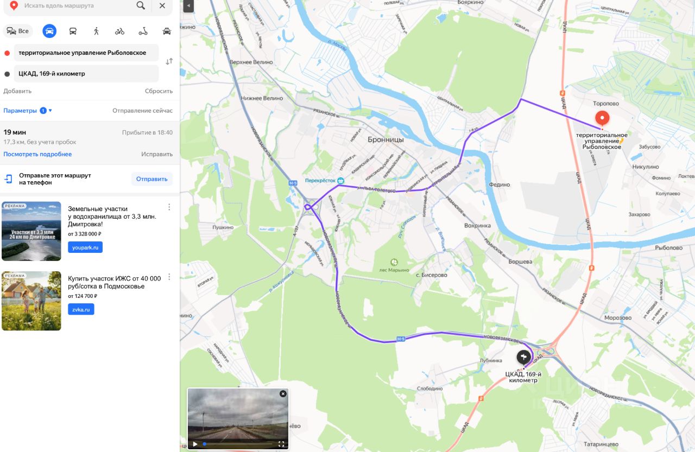Viewport: 695px width, 452px height.
Task: Click the 'Морозово' map label
Action: 618,318
